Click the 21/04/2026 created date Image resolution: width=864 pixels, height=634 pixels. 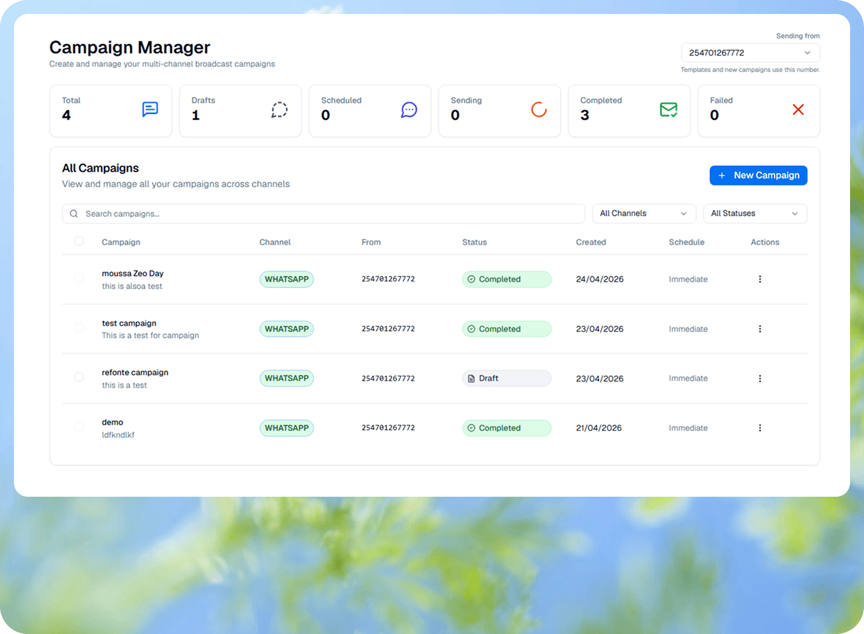point(599,428)
